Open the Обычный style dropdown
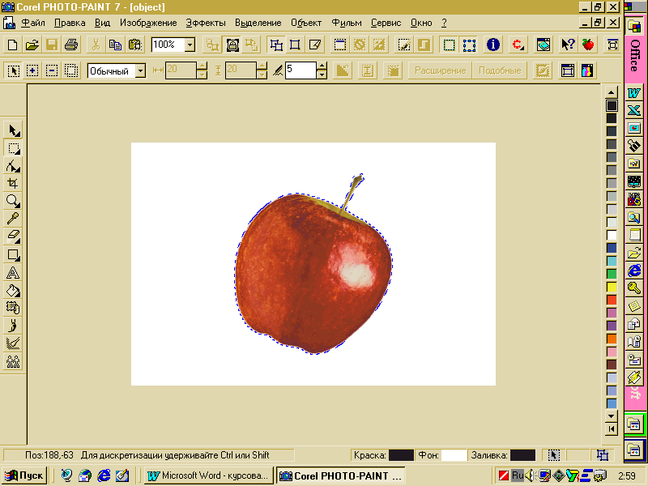648x486 pixels. [x=140, y=70]
